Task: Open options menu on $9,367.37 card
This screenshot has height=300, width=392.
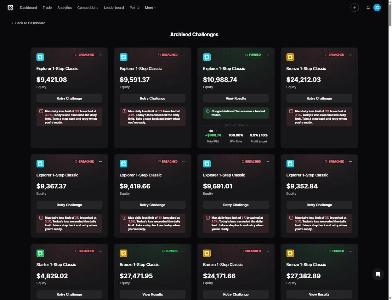Action: tap(101, 162)
